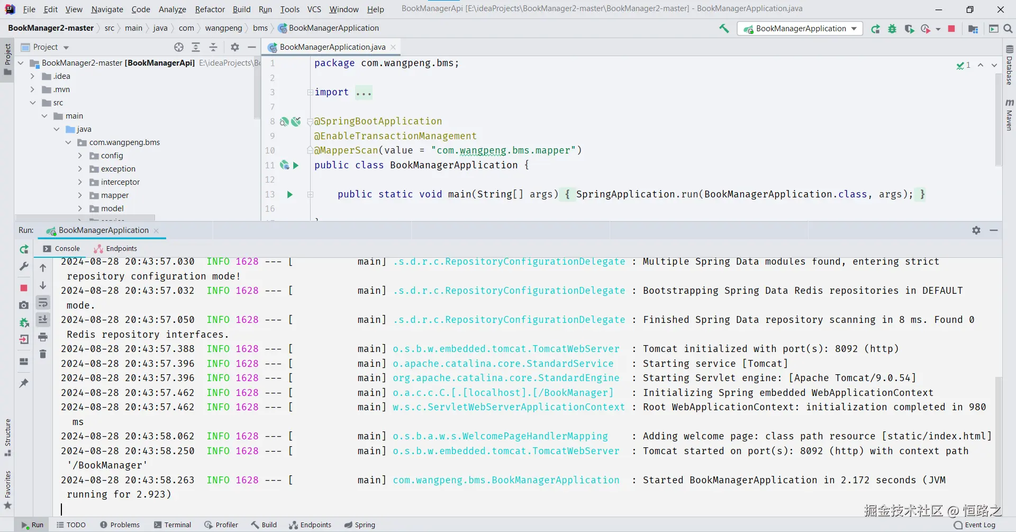The image size is (1016, 532).
Task: Expand the config package folder
Action: click(80, 156)
